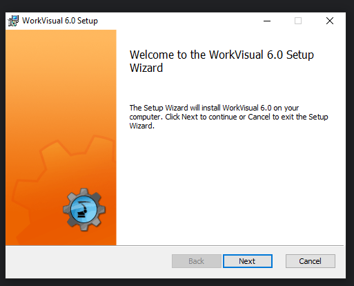Click the "Welcome to the WorkVisual 6.0 Setup" heading

pyautogui.click(x=222, y=55)
